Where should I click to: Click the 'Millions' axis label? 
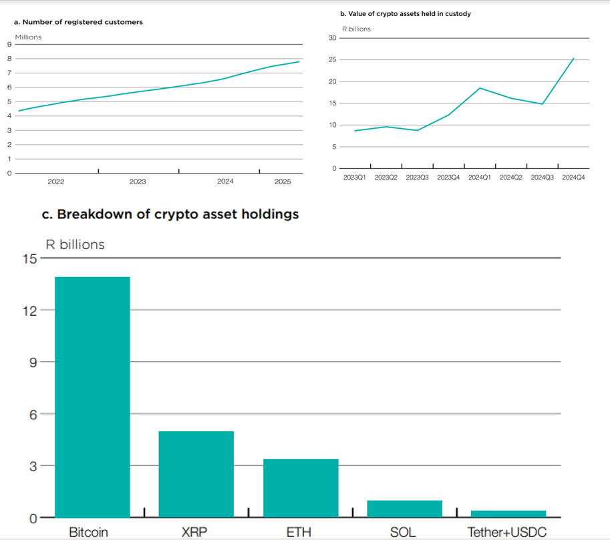(28, 37)
